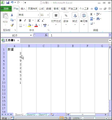Click the Clear eraser icon
This screenshot has width=112, height=120.
click(x=92, y=23)
